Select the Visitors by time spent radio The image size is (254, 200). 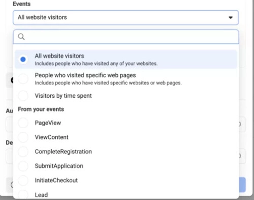[23, 96]
